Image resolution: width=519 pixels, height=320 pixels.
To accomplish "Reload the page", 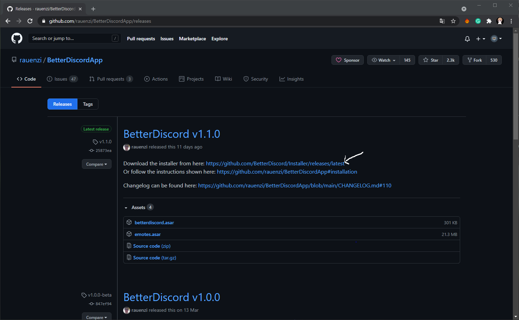I will pyautogui.click(x=30, y=21).
